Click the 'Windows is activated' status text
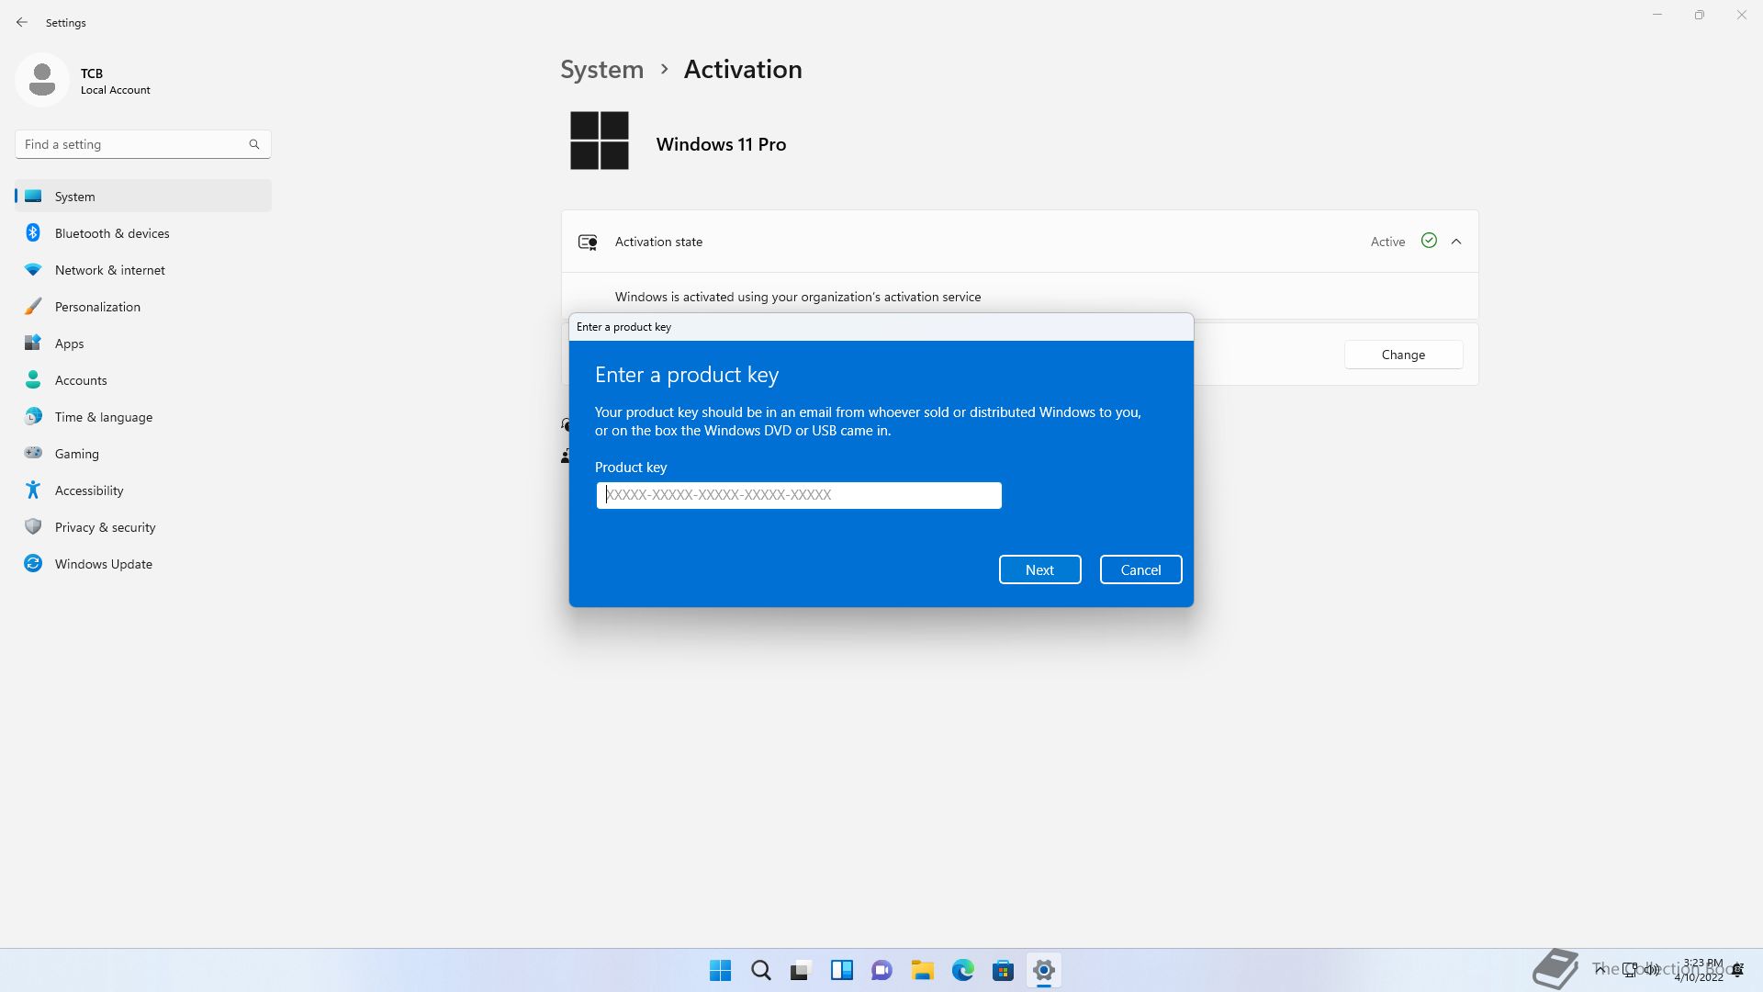Viewport: 1763px width, 992px height. pyautogui.click(x=798, y=297)
